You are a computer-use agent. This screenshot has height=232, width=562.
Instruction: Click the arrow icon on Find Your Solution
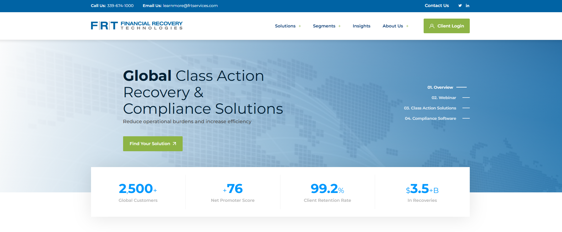pos(174,144)
